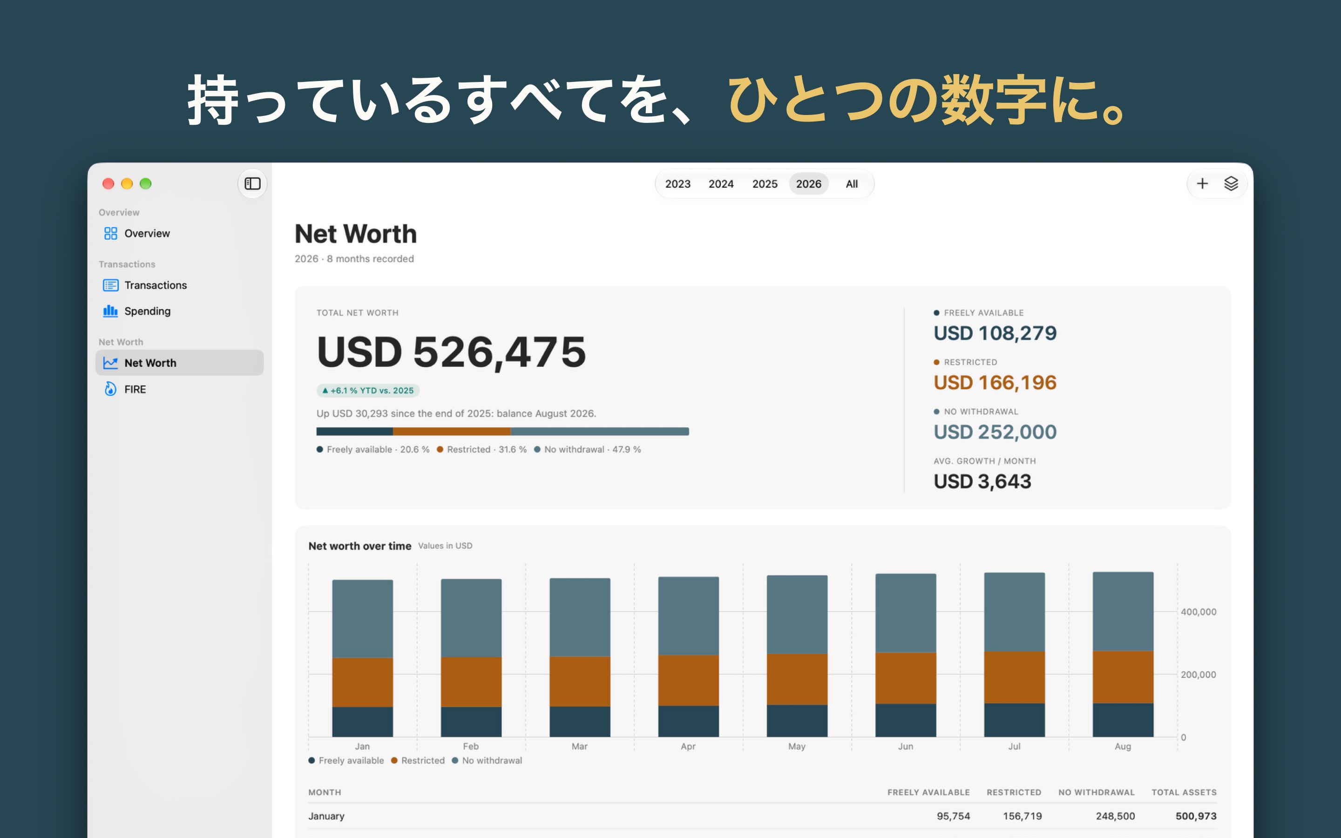
Task: Click the Freely Available column header
Action: [x=928, y=792]
